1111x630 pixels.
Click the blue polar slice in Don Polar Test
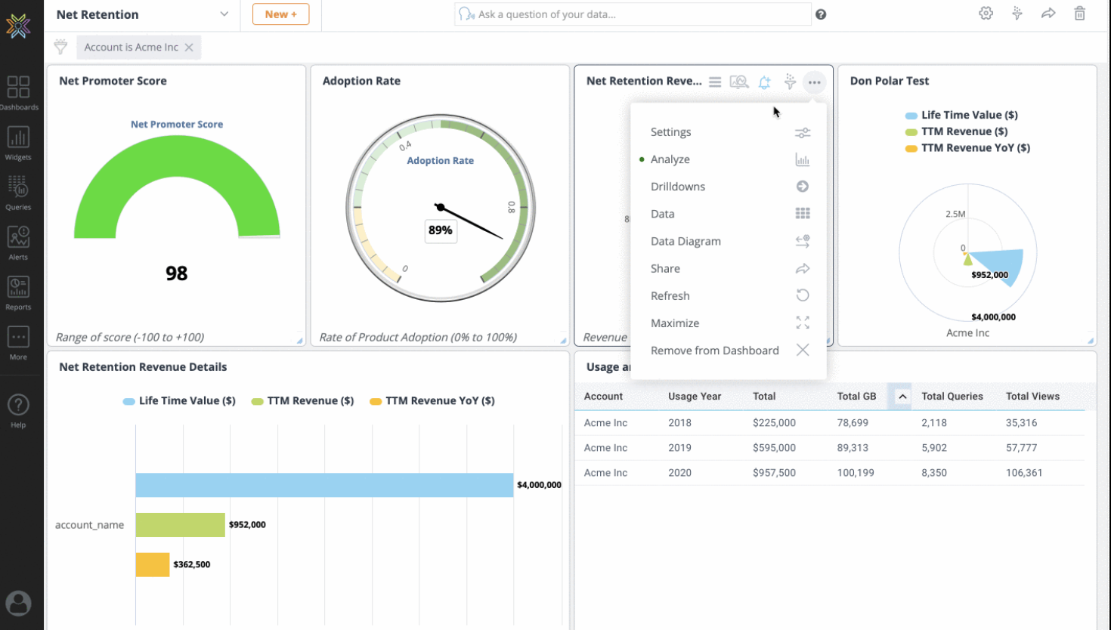pyautogui.click(x=1005, y=263)
